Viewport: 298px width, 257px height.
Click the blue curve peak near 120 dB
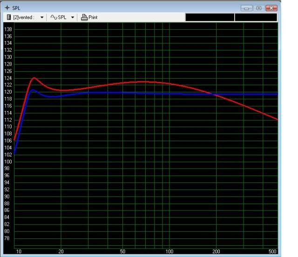click(x=33, y=90)
